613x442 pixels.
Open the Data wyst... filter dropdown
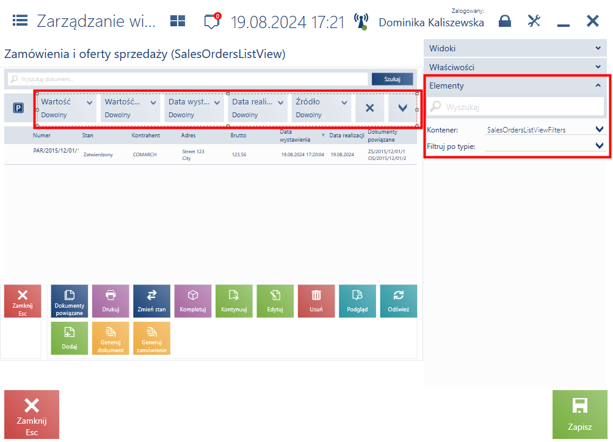tap(194, 108)
